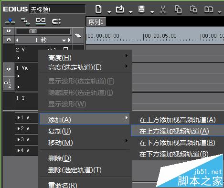The image size is (224, 188).
Task: Expand the Save Project dropdown arrow
Action: coord(152,12)
